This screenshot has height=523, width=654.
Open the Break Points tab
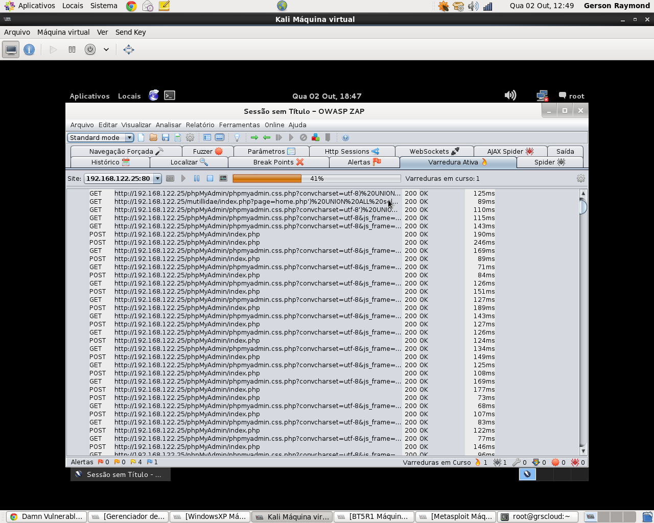coord(278,162)
